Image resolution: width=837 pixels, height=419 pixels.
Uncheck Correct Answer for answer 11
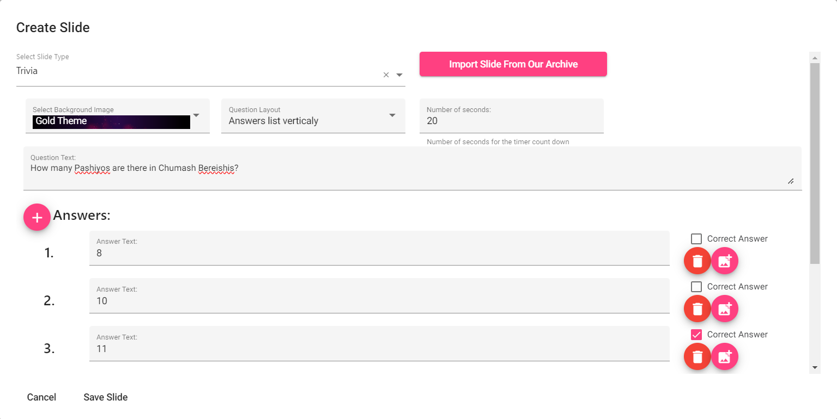coord(696,335)
